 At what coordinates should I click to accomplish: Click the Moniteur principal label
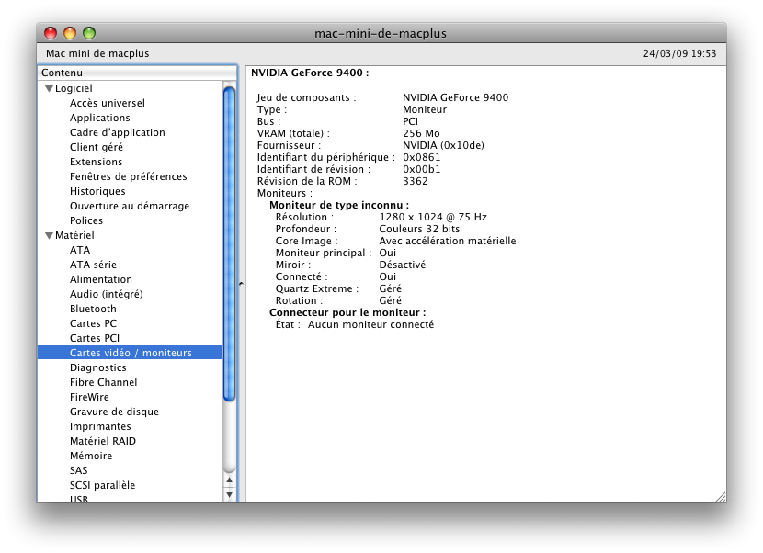pos(323,253)
